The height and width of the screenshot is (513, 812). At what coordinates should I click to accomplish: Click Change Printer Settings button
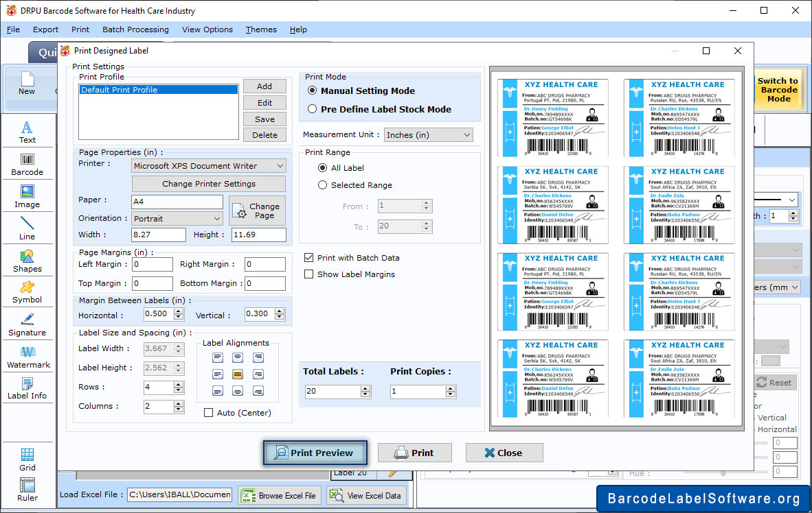(x=209, y=184)
